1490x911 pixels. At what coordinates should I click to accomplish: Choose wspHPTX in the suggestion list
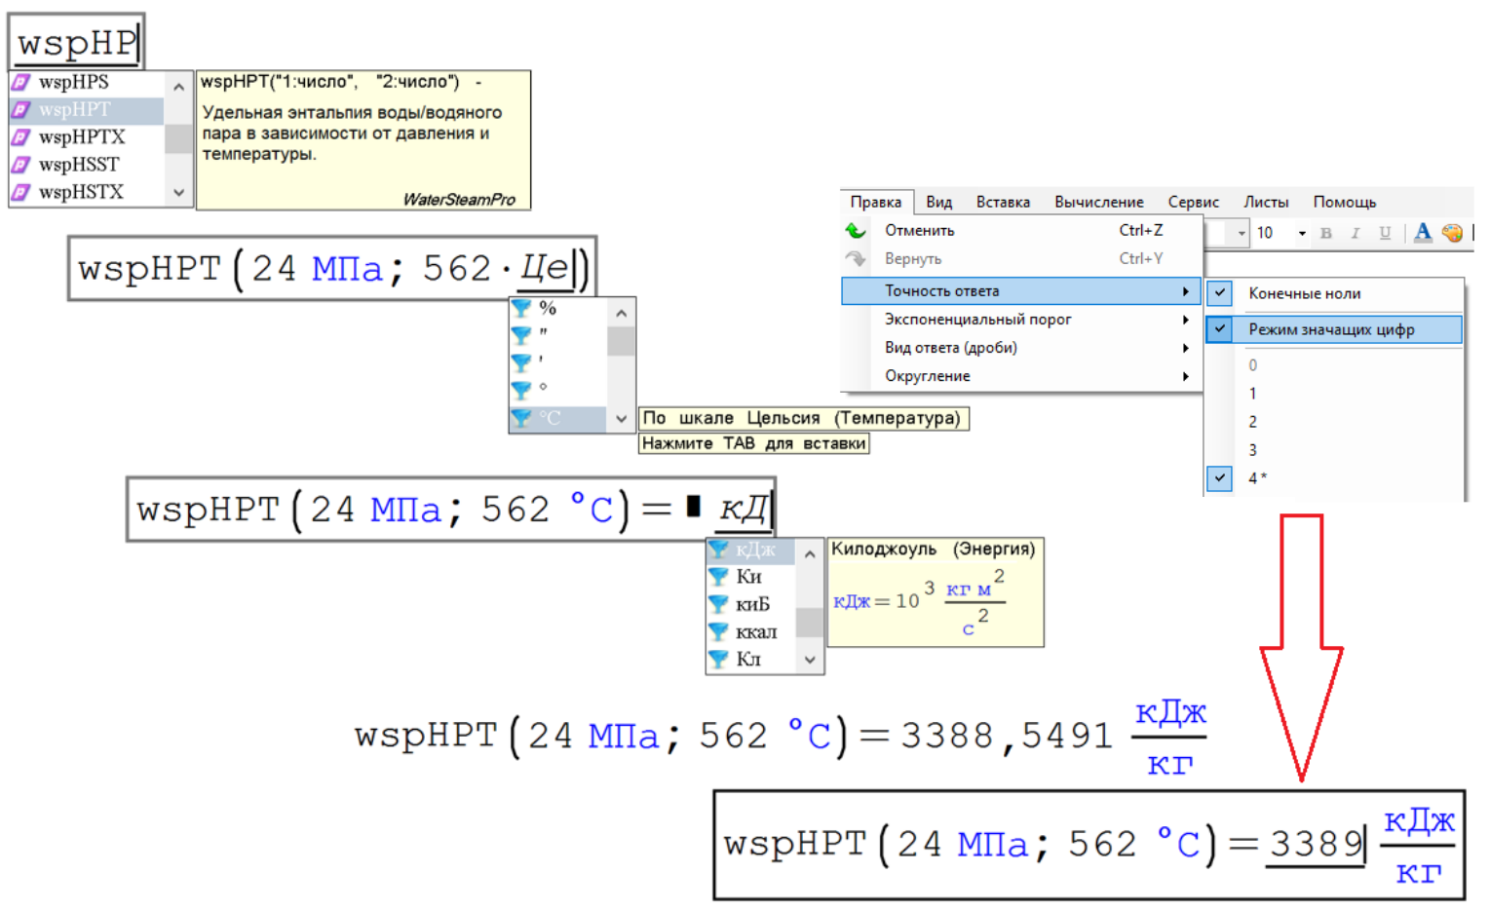82,137
